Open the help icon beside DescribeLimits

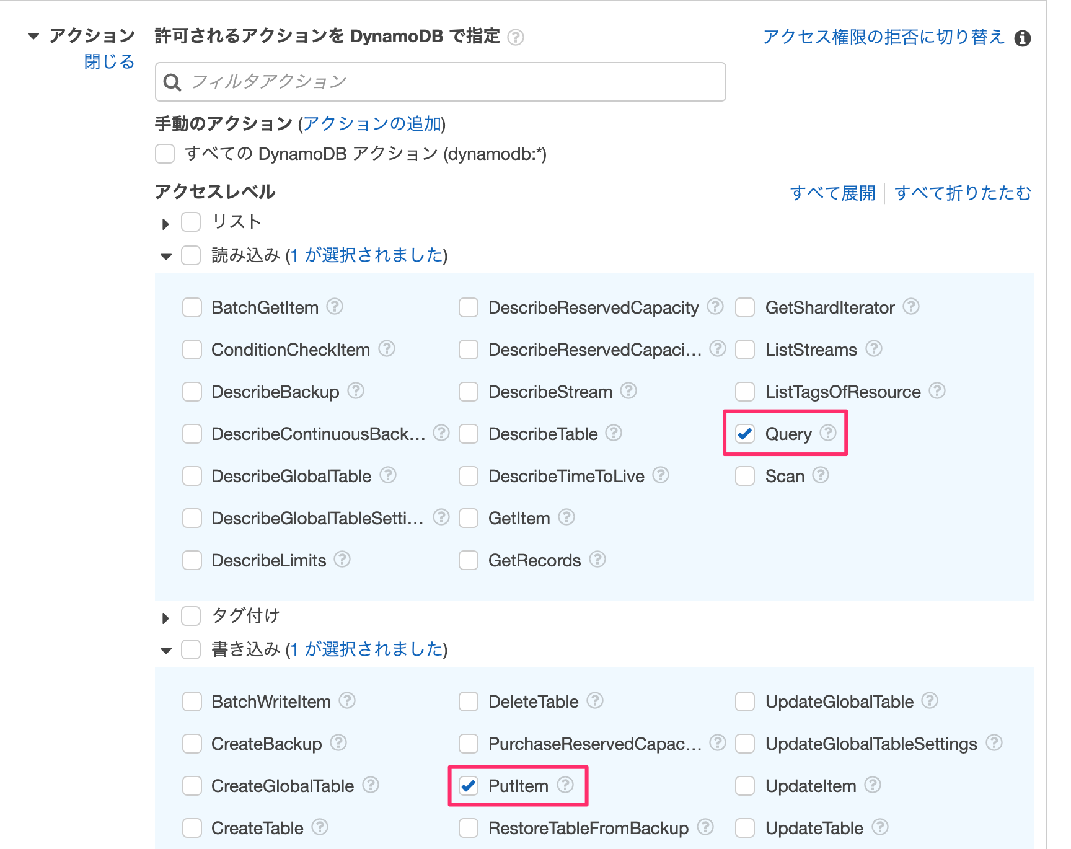(342, 560)
